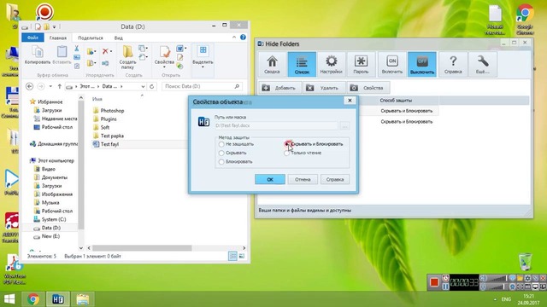
Task: Click the Explorer help question mark icon
Action: (243, 38)
